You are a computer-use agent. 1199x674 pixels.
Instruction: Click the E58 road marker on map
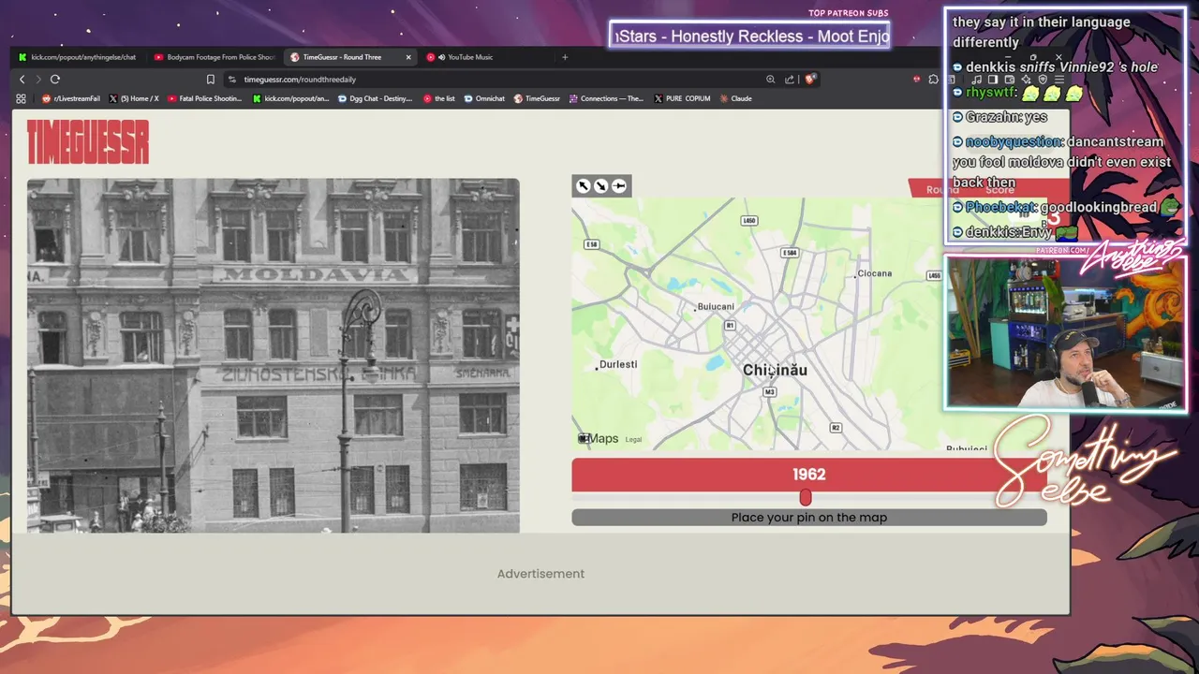click(x=591, y=244)
